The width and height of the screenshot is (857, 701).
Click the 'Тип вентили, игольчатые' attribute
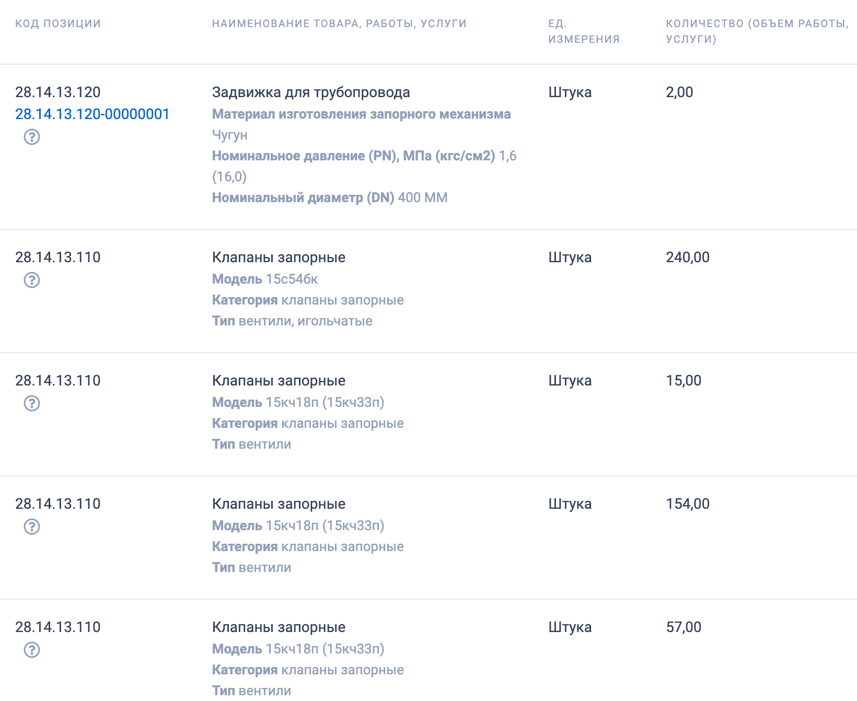(x=292, y=321)
